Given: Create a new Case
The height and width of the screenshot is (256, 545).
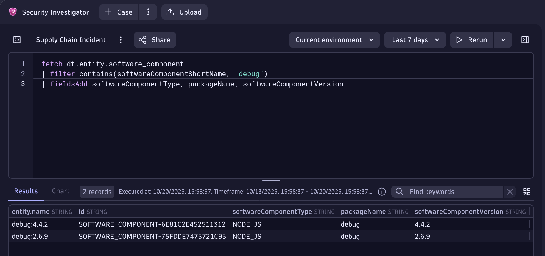Looking at the screenshot, I should pyautogui.click(x=119, y=12).
